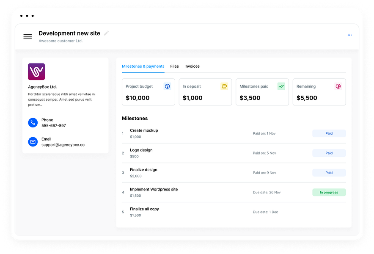Open the Invoices tab
This screenshot has height=254, width=374.
[192, 66]
